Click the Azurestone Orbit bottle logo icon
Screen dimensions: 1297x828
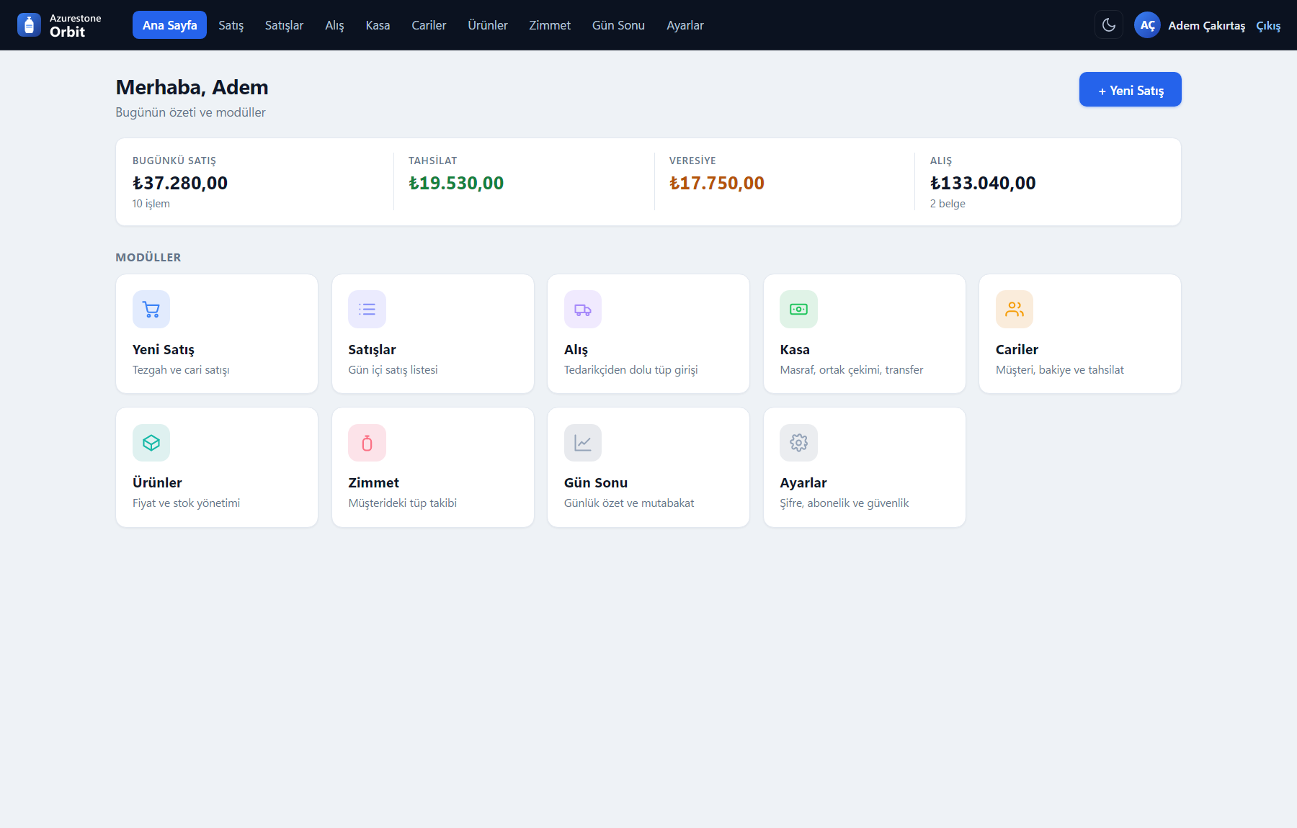(29, 25)
